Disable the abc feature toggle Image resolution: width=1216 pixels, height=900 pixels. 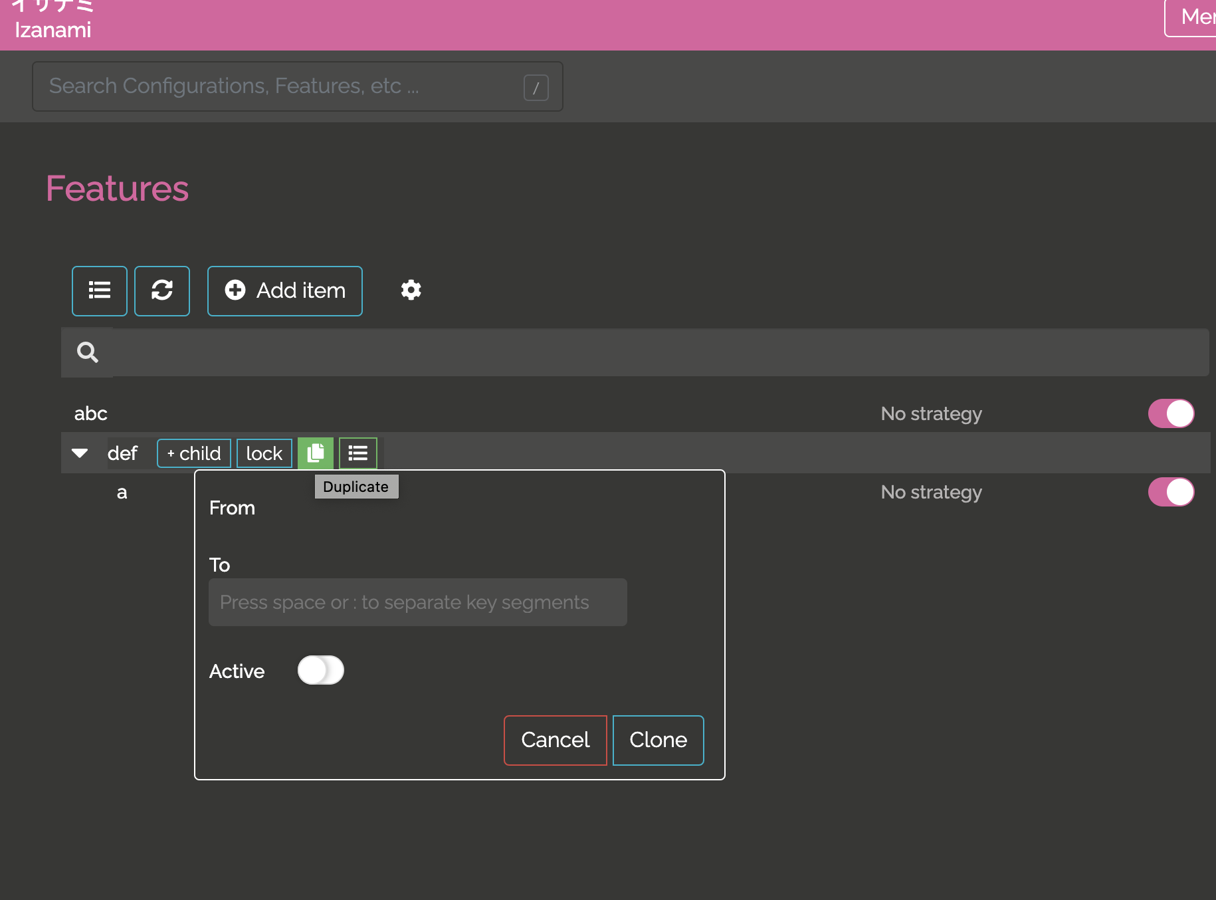pos(1171,413)
